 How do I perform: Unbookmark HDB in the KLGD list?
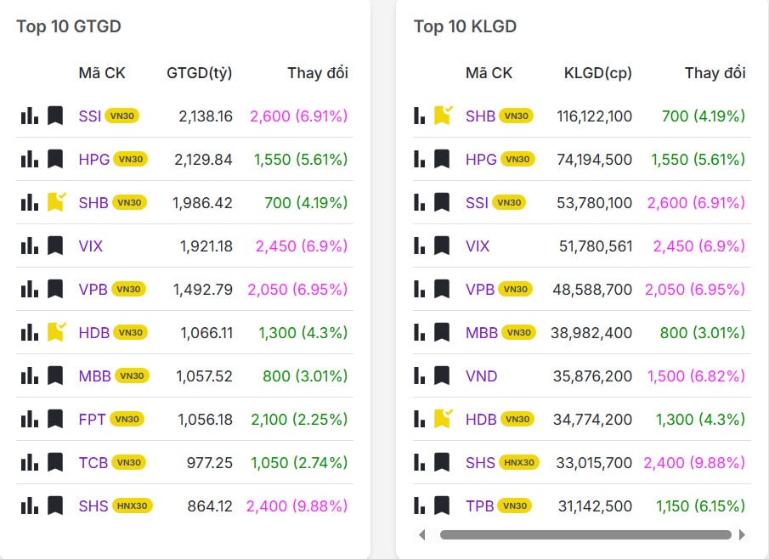(443, 419)
